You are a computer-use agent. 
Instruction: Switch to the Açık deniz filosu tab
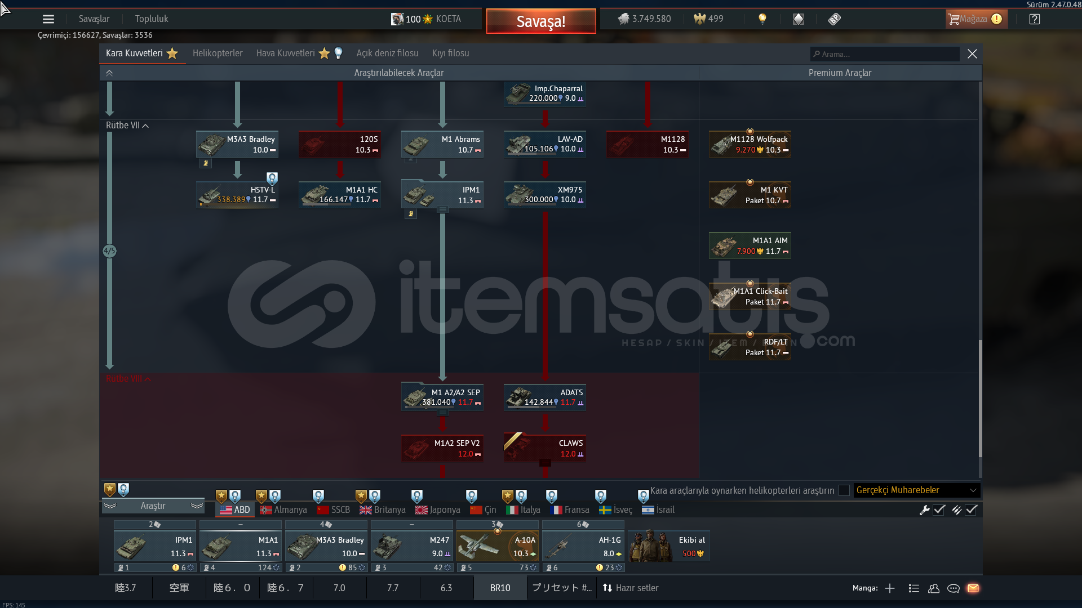[x=388, y=53]
